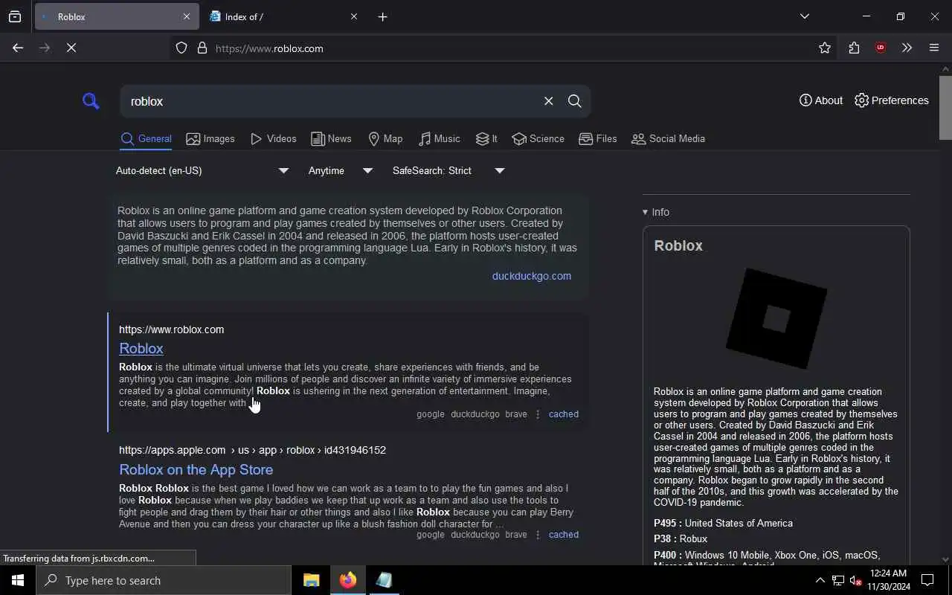Screen dimensions: 952x595
Task: Open the Extensions puzzle icon
Action: pyautogui.click(x=854, y=48)
